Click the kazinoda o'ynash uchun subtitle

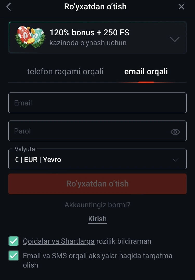pyautogui.click(x=88, y=43)
